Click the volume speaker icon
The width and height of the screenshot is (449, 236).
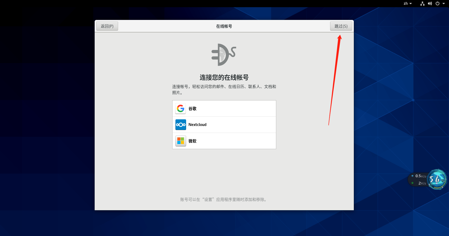tap(430, 3)
